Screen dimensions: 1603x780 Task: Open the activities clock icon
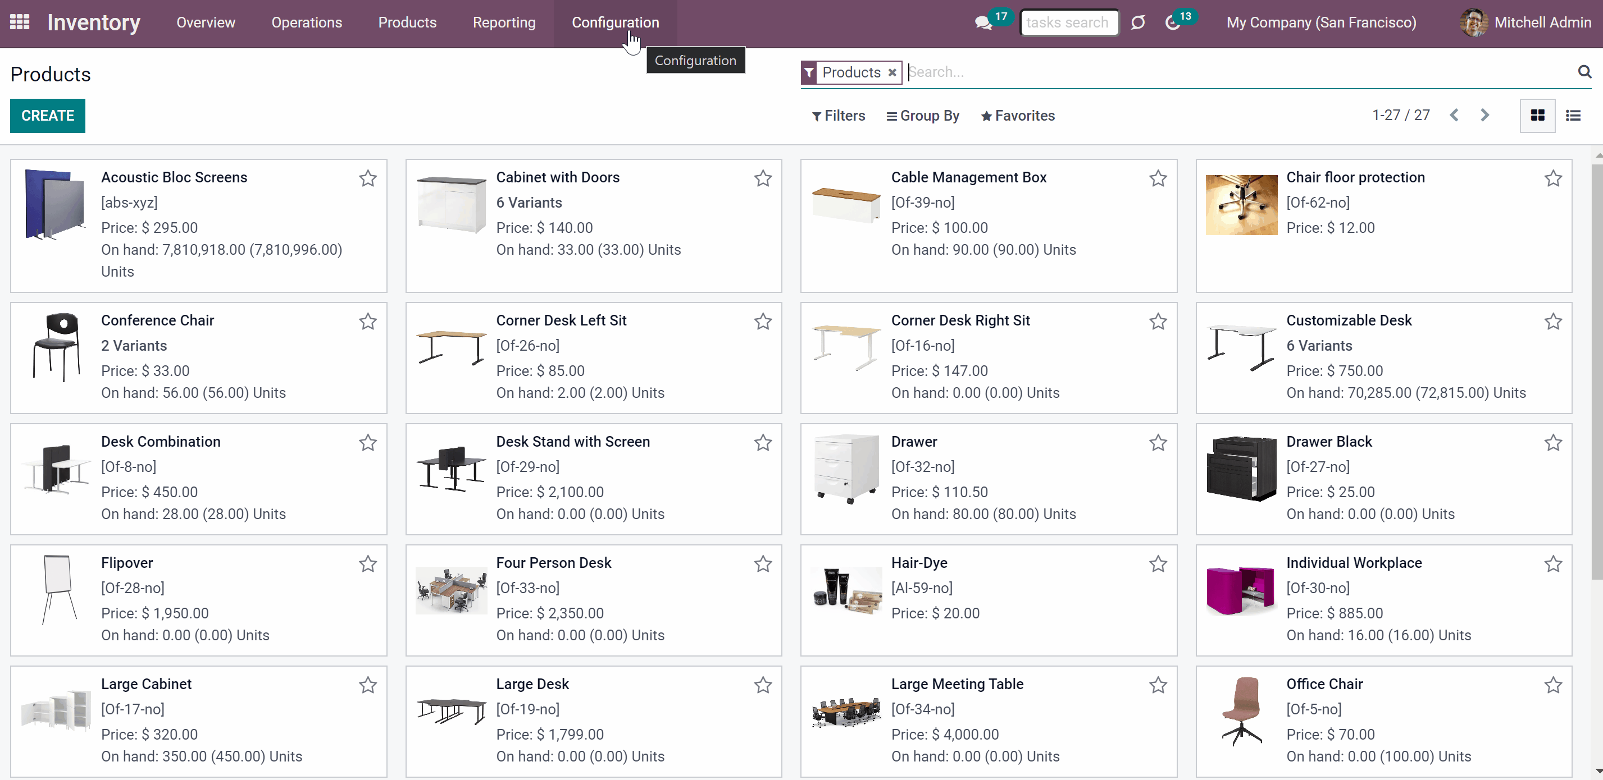point(1172,23)
